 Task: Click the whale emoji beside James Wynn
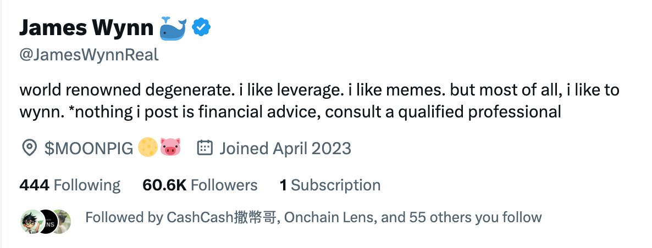point(173,27)
